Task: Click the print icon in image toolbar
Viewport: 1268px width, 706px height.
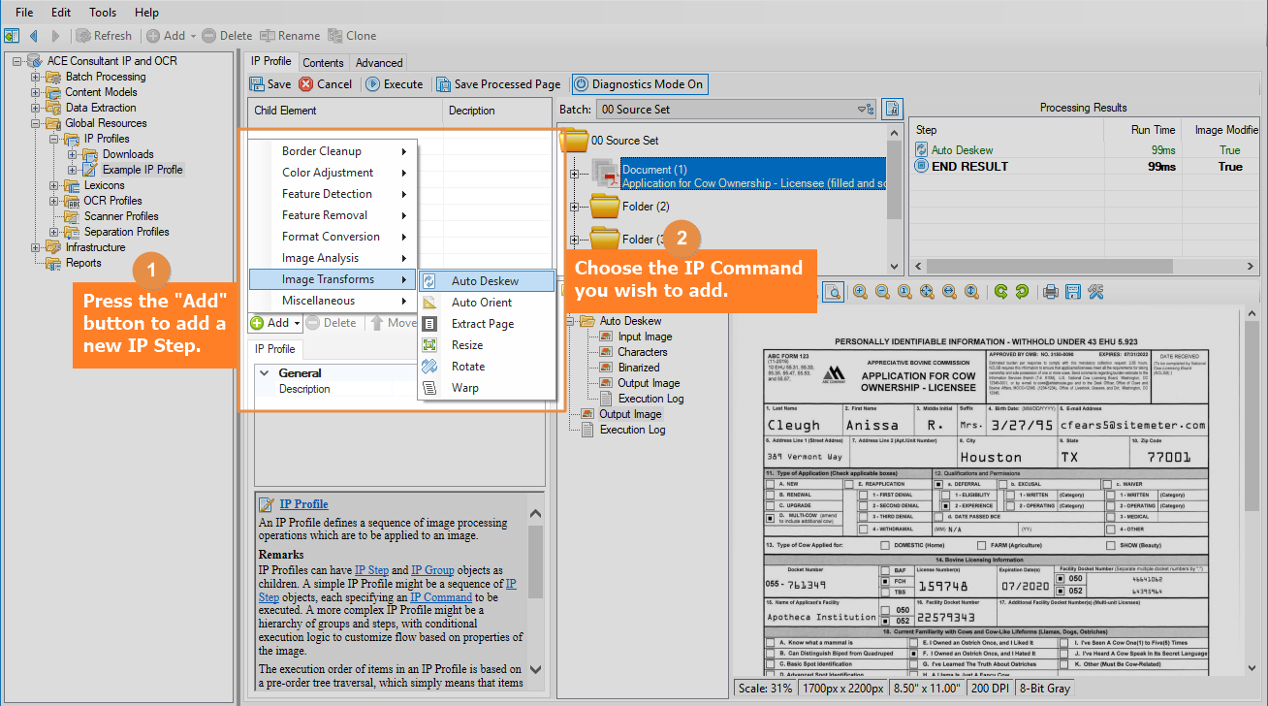Action: pos(1050,291)
